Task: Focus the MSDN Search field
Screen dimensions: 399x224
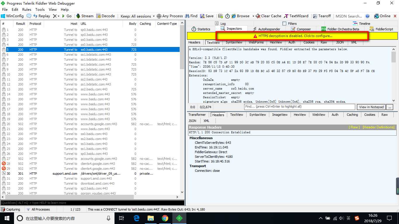Action: pyautogui.click(x=349, y=16)
